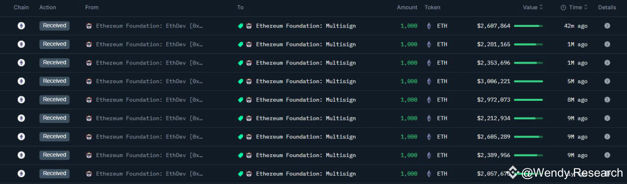Screen dimensions: 627x184
Task: Click Multisign entity avatar icon in $2,389,956 row
Action: [x=249, y=155]
